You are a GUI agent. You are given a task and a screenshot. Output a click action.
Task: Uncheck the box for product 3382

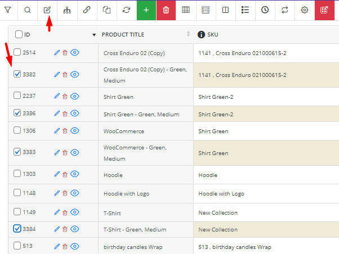tap(17, 74)
